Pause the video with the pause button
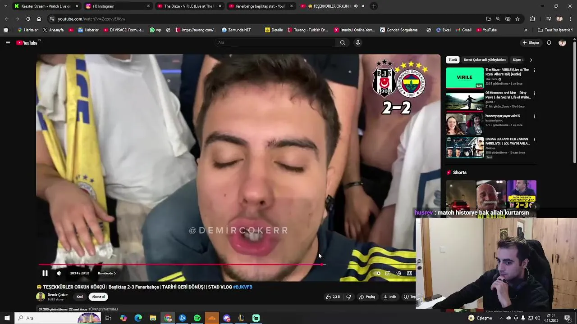 coord(45,273)
